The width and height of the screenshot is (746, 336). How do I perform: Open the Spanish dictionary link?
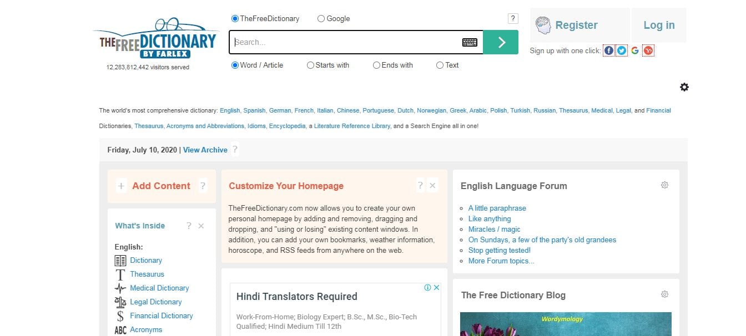254,110
